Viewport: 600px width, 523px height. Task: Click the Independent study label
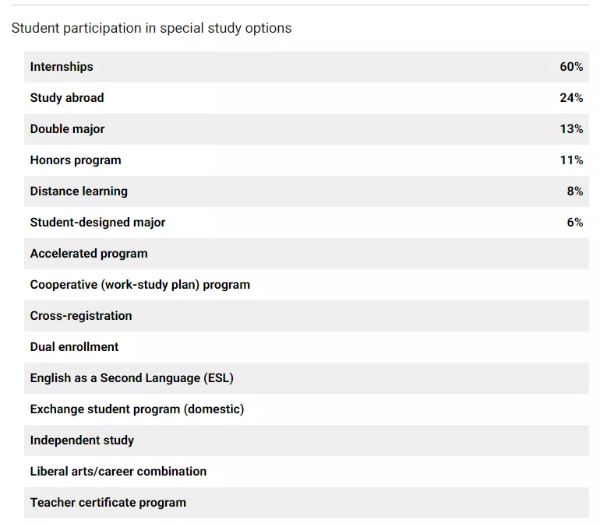point(82,441)
